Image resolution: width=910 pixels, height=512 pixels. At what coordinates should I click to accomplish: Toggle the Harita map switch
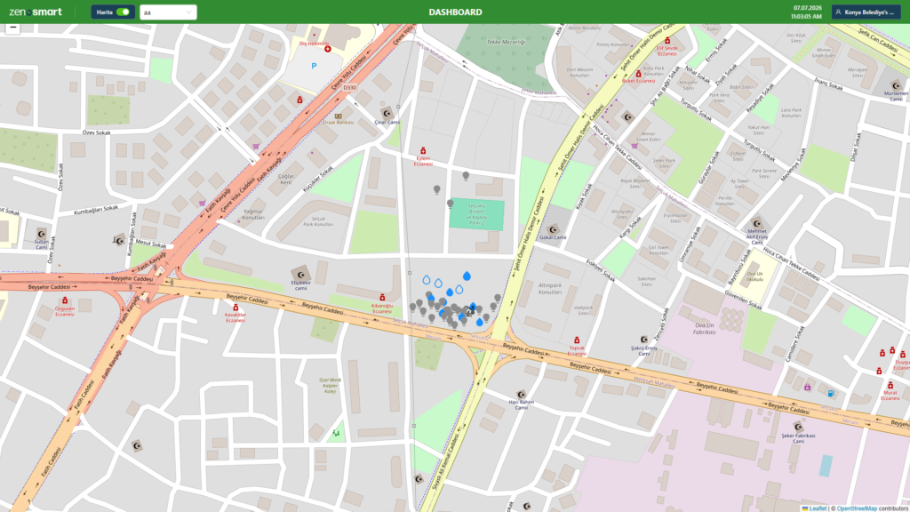click(x=123, y=12)
